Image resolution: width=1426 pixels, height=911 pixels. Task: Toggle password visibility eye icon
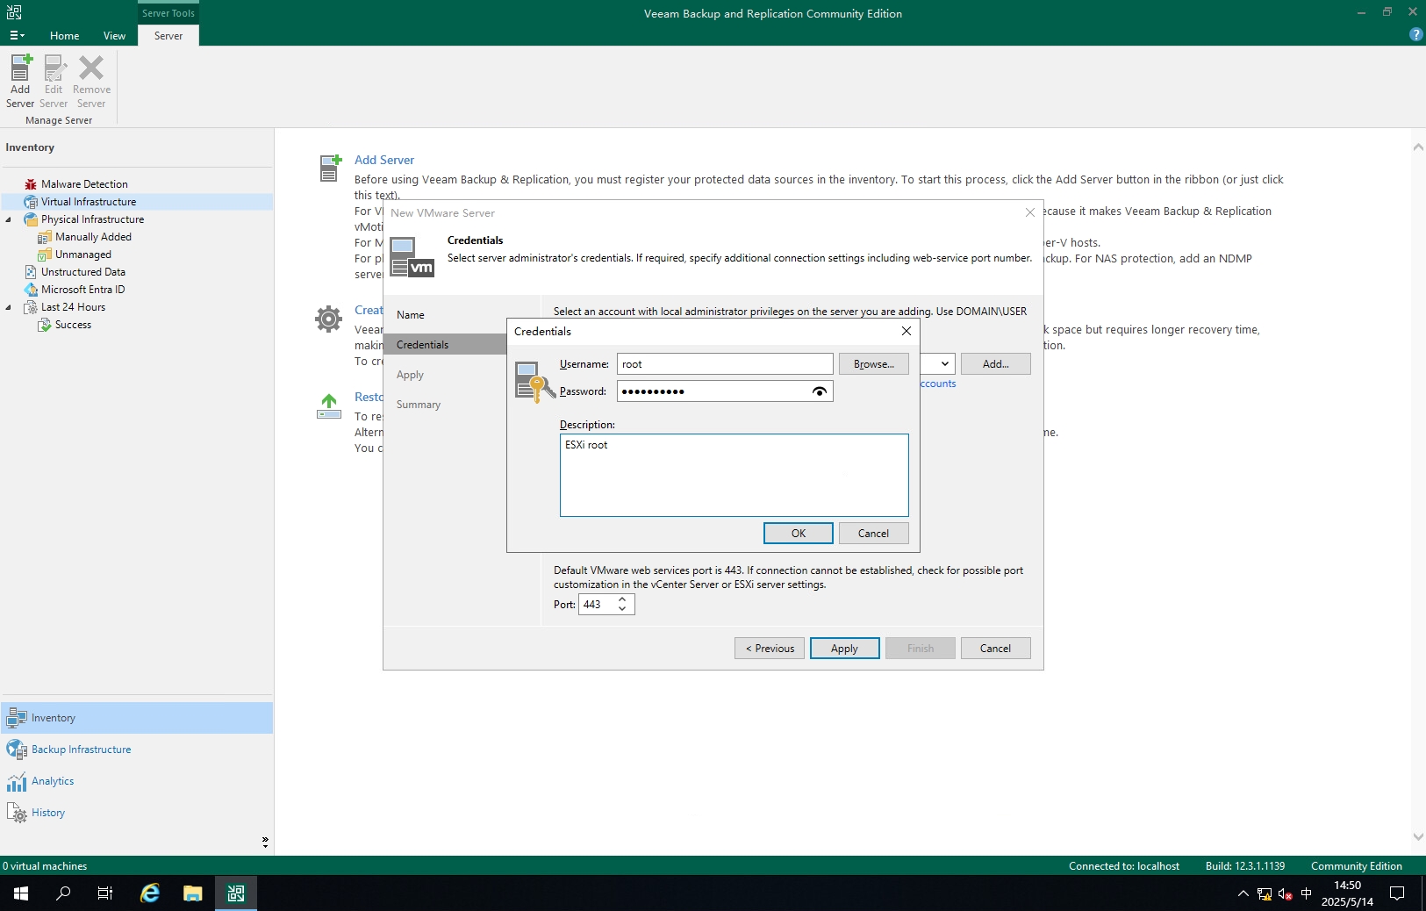819,391
